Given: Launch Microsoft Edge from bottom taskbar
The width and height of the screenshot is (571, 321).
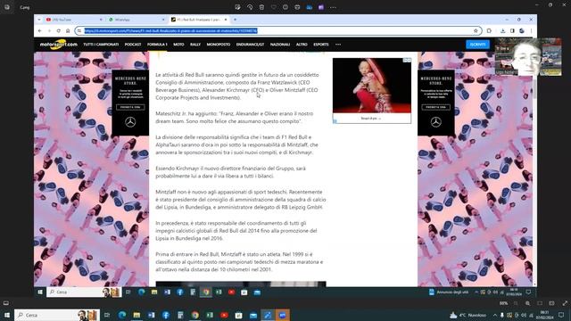Looking at the screenshot, I should [x=122, y=315].
